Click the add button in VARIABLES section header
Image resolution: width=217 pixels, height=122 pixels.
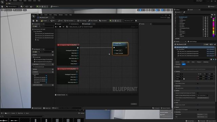click(x=53, y=72)
